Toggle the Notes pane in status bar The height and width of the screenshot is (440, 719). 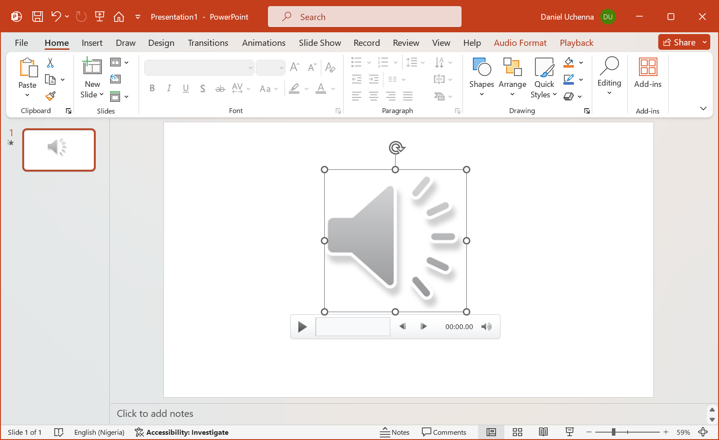[x=395, y=432]
